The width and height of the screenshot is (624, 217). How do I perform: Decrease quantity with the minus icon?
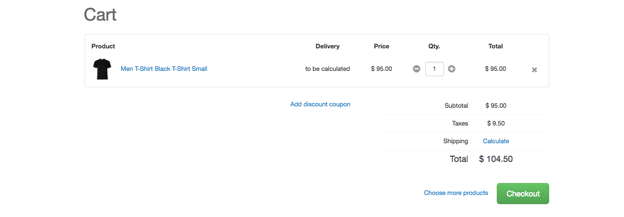pos(417,69)
